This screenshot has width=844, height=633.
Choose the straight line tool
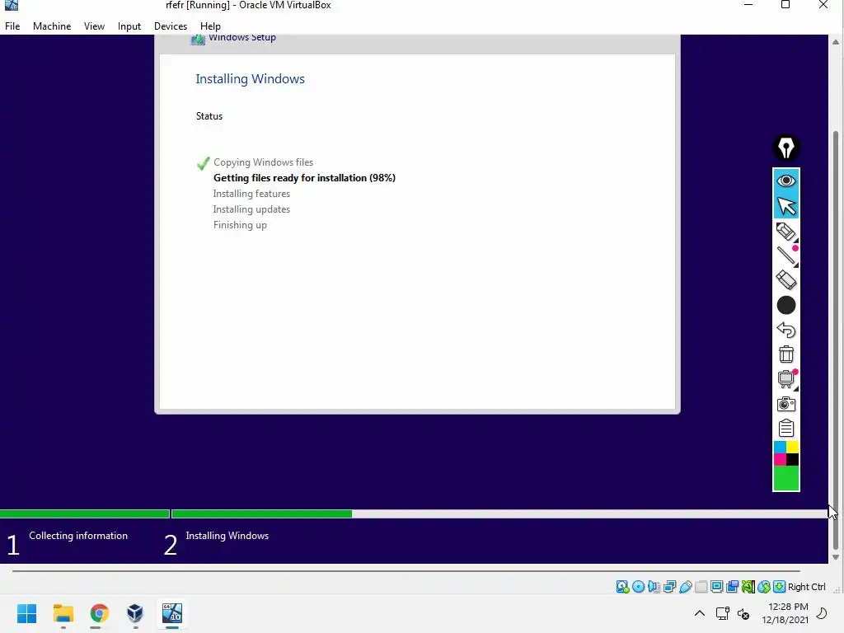(x=785, y=256)
